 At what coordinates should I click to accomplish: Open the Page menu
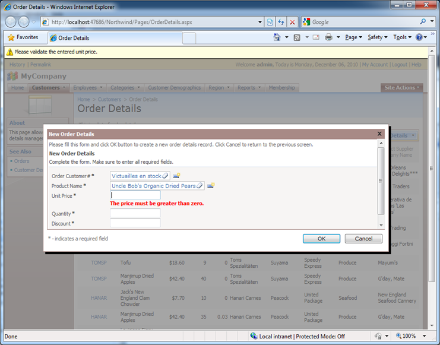353,37
